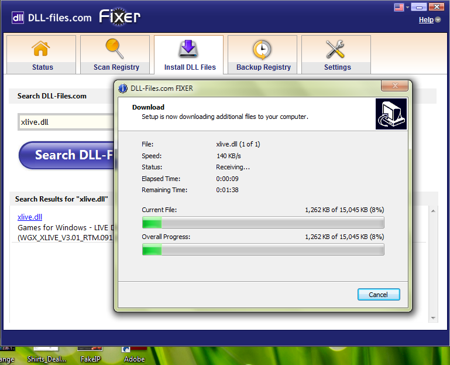Click the '0:00:09' elapsed time value
450x365 pixels.
pos(227,179)
